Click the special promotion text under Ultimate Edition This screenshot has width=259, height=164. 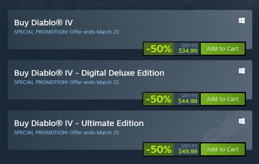pos(67,132)
